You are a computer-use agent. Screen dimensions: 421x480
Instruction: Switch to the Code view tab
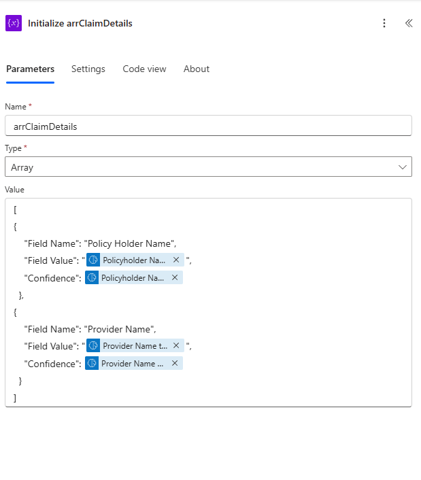click(x=144, y=69)
